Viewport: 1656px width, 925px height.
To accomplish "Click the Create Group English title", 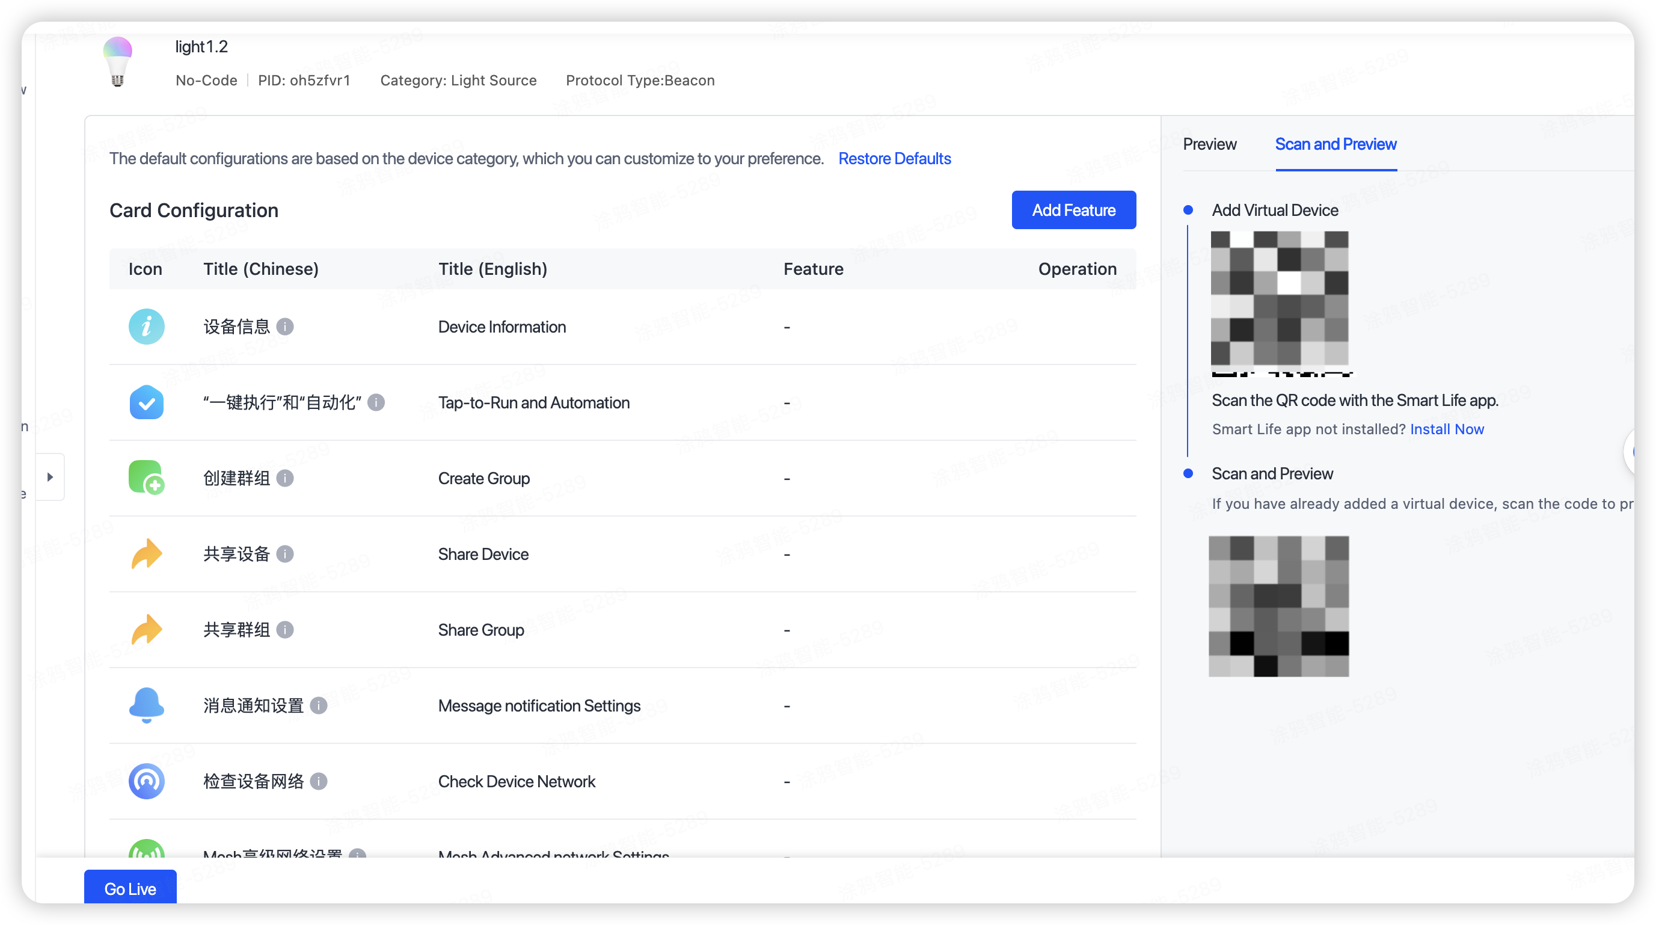I will pyautogui.click(x=484, y=479).
